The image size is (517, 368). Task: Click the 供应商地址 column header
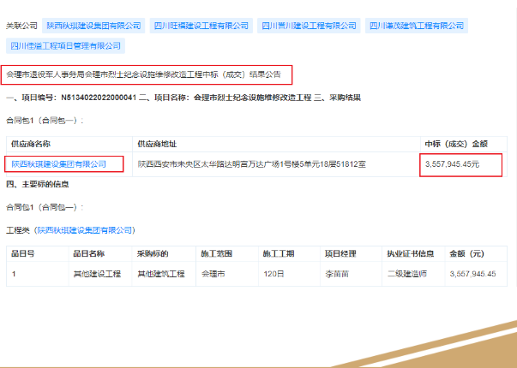[156, 142]
